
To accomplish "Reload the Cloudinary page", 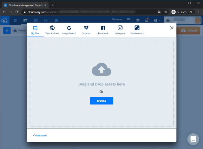I will click(x=17, y=12).
